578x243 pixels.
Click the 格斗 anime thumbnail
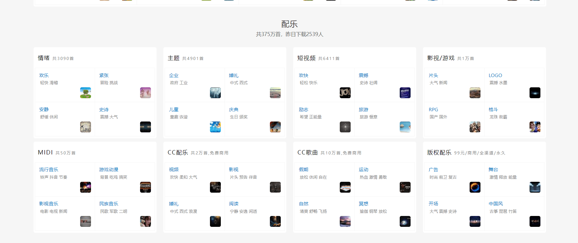(x=535, y=127)
